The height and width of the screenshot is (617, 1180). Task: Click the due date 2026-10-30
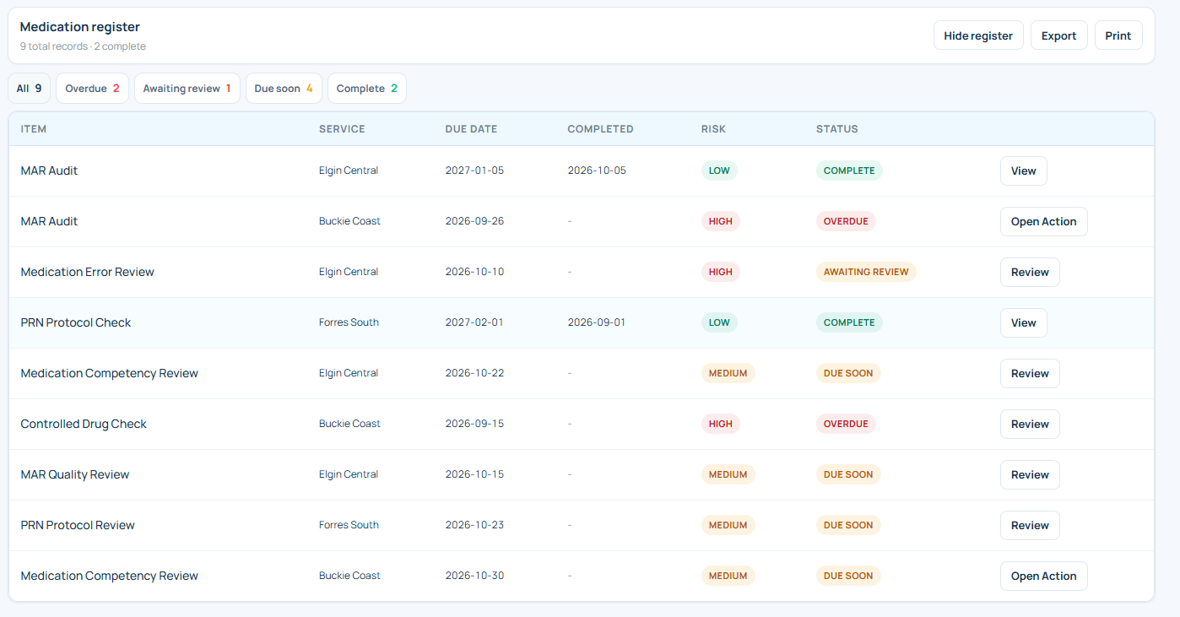[x=474, y=576]
